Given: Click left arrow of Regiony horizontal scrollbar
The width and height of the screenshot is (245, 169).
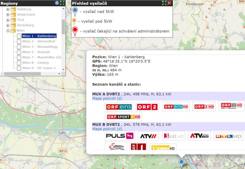Looking at the screenshot, I should tap(2, 74).
